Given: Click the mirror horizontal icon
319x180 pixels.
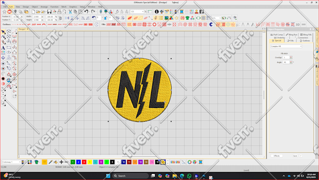Looking at the screenshot, I should pyautogui.click(x=67, y=18).
